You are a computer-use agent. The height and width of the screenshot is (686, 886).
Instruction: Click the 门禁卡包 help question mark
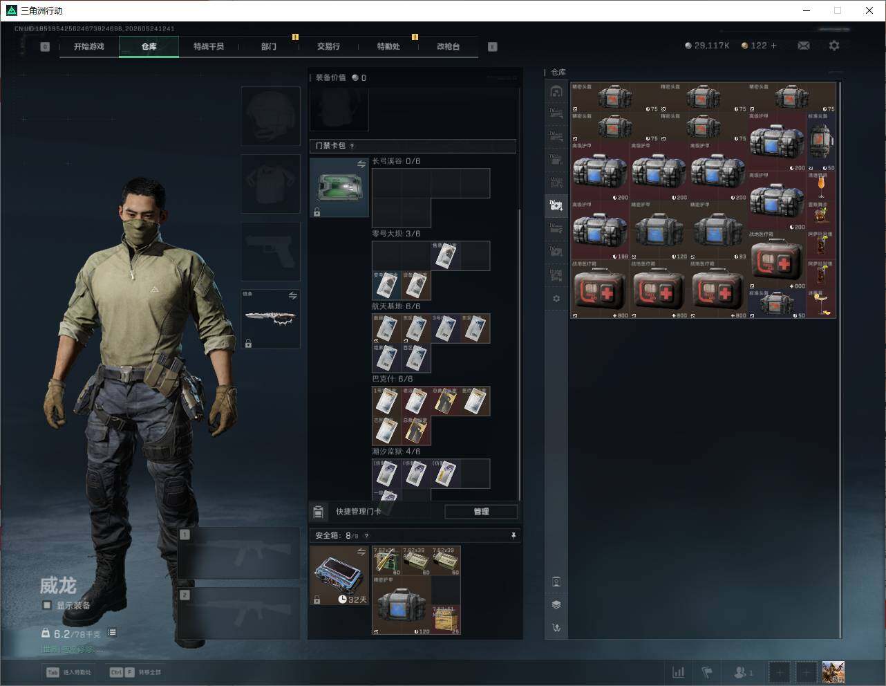(352, 146)
